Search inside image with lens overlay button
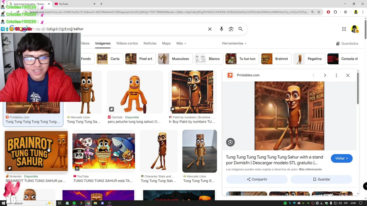Image resolution: width=367 pixels, height=206 pixels. coord(230,142)
